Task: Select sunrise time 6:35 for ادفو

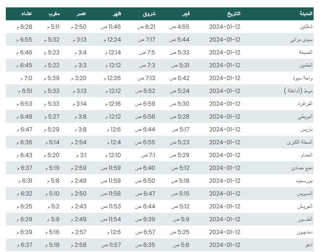Action: pos(145,245)
